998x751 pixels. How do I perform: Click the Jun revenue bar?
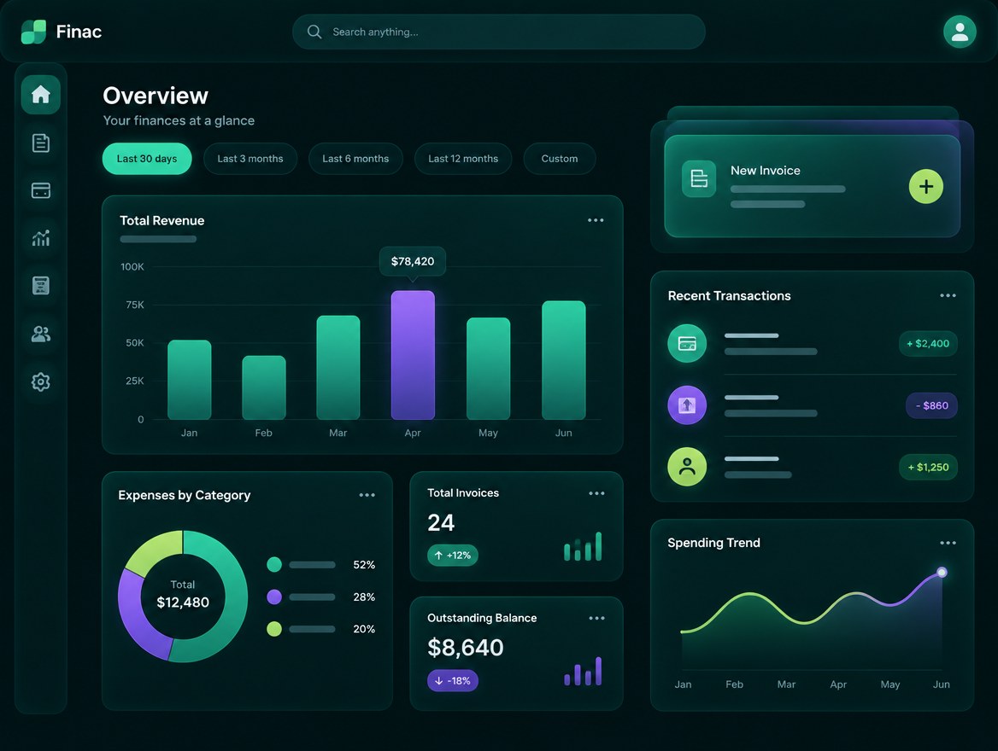(x=563, y=360)
